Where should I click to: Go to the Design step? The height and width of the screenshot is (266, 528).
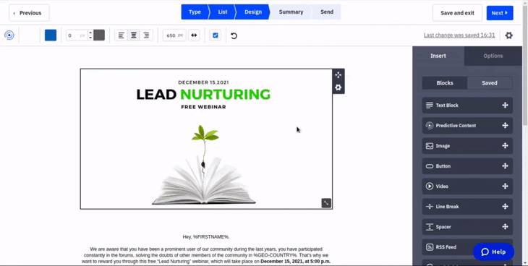coord(253,12)
